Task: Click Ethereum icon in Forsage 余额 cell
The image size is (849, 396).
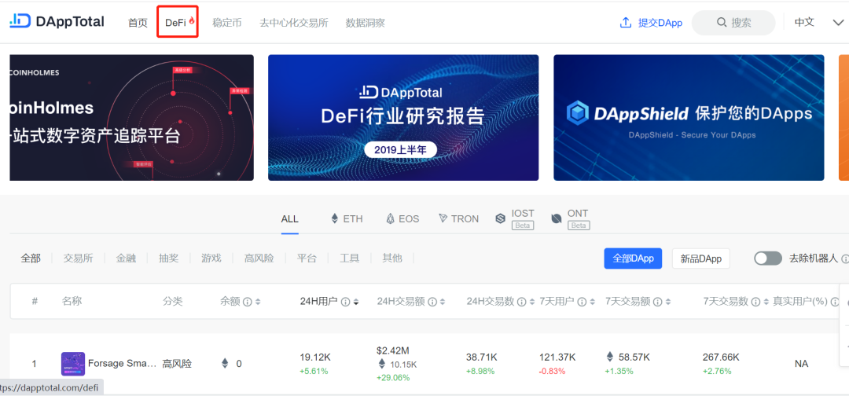Action: tap(226, 364)
